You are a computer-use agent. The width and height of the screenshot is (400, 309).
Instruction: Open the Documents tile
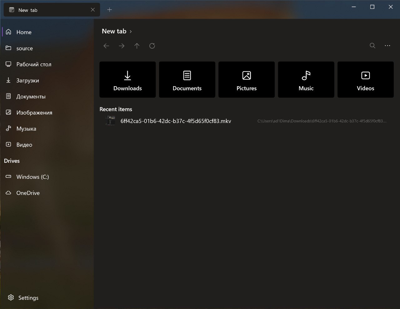point(187,80)
